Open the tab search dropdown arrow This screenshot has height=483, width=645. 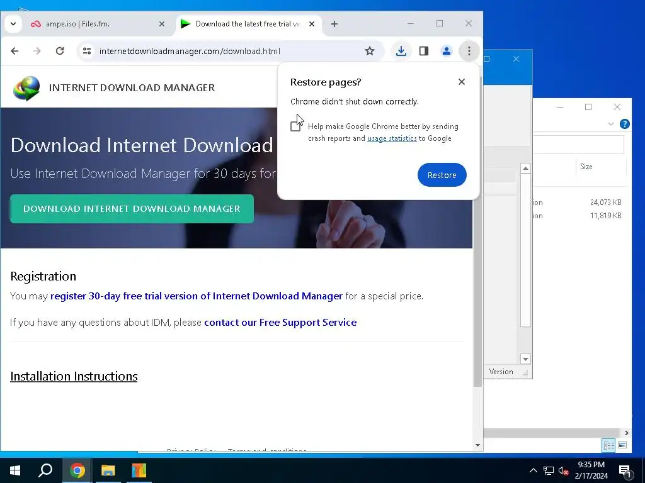point(13,24)
